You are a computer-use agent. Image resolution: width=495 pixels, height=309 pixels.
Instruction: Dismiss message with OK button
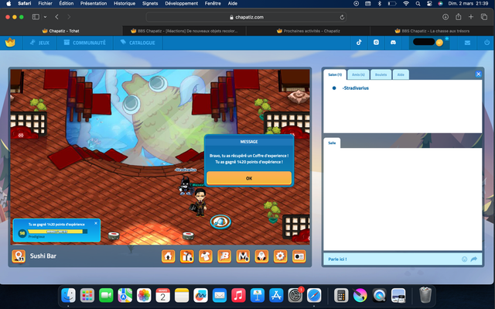coord(249,178)
